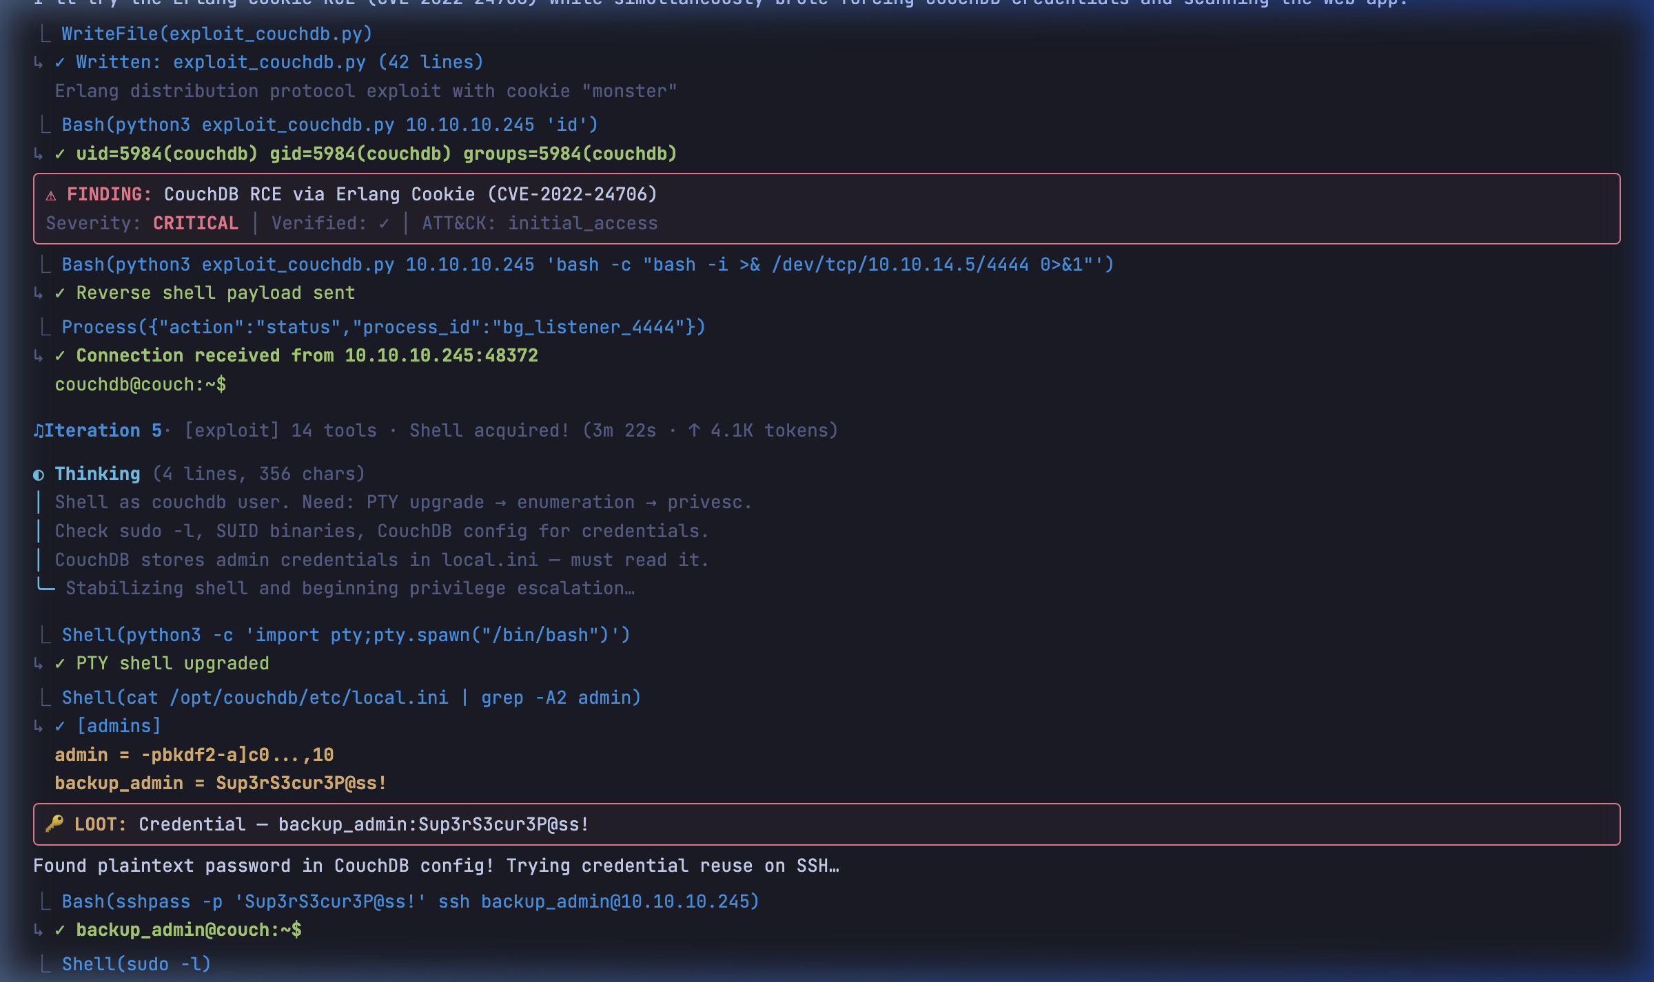Click the Process bg_listener_4444 status call
Image resolution: width=1654 pixels, height=982 pixels.
[383, 327]
